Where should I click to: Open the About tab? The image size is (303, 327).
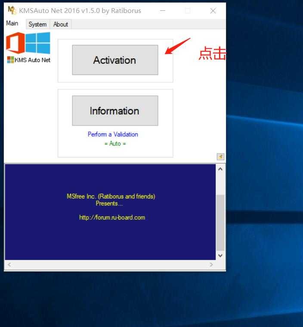[61, 25]
